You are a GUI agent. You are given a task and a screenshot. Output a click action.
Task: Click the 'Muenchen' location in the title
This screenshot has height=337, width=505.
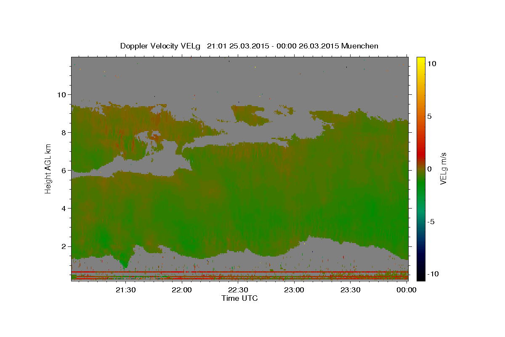click(x=360, y=46)
